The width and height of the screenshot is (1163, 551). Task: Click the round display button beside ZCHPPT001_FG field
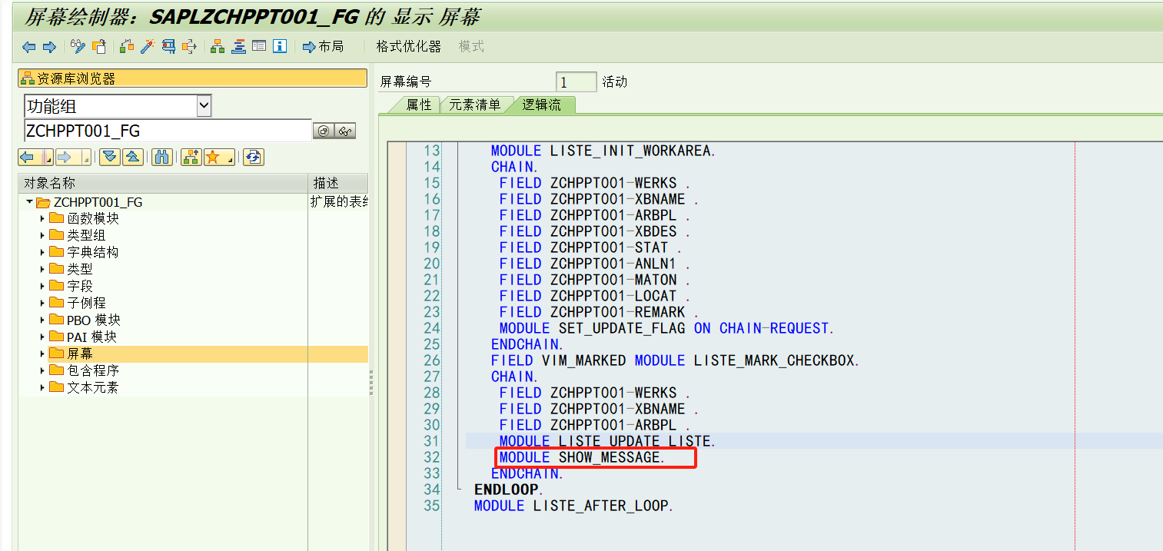[324, 131]
